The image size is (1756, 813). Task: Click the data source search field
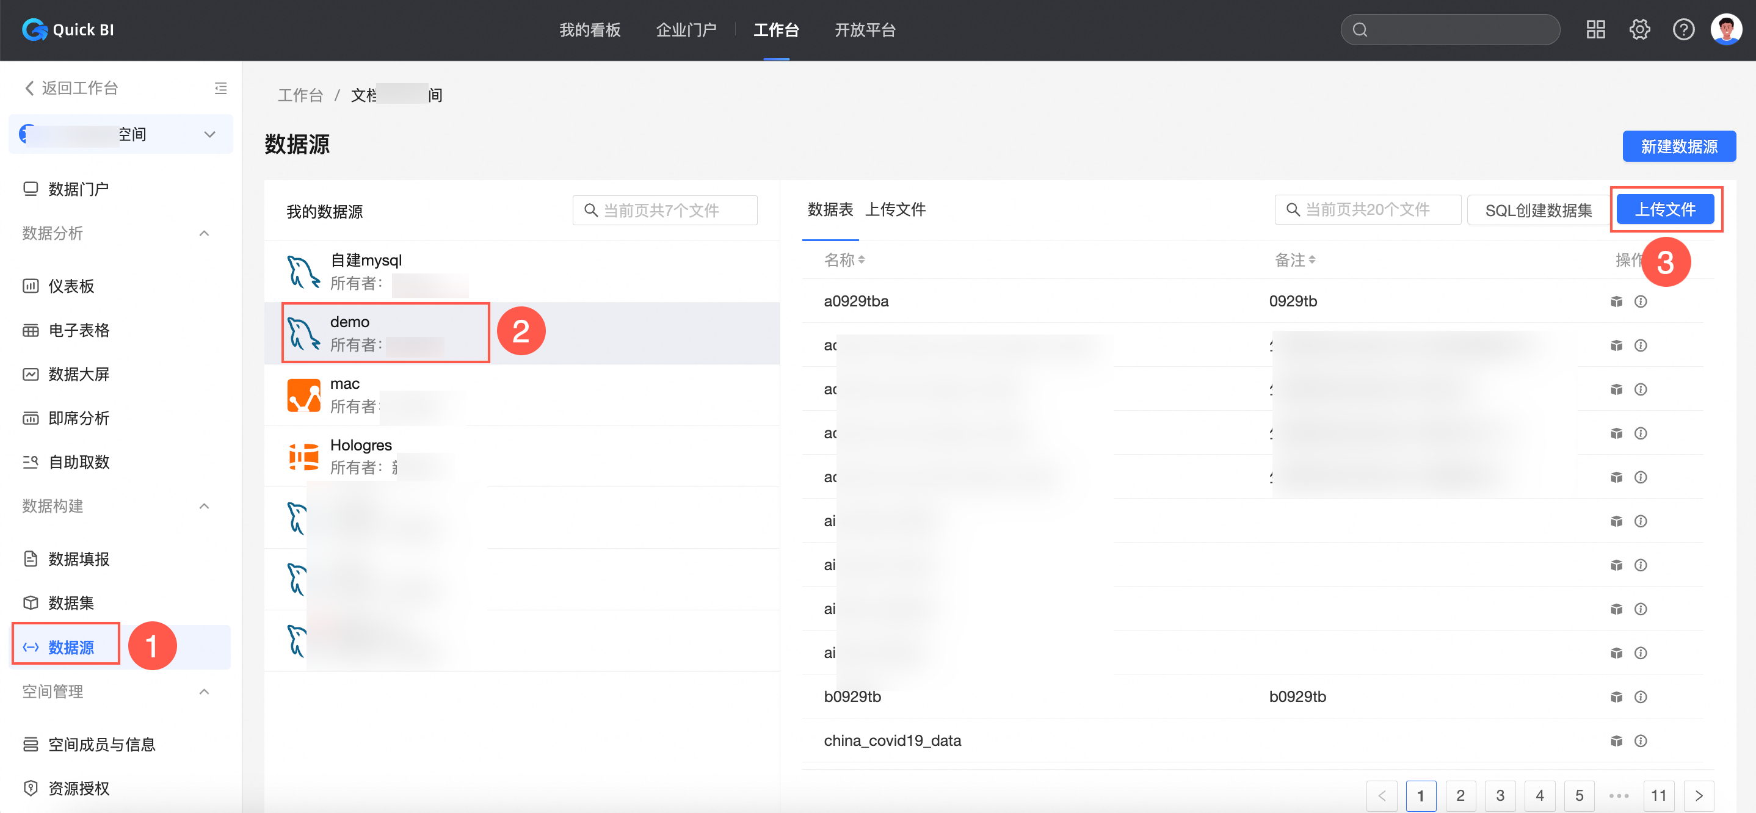click(x=665, y=211)
